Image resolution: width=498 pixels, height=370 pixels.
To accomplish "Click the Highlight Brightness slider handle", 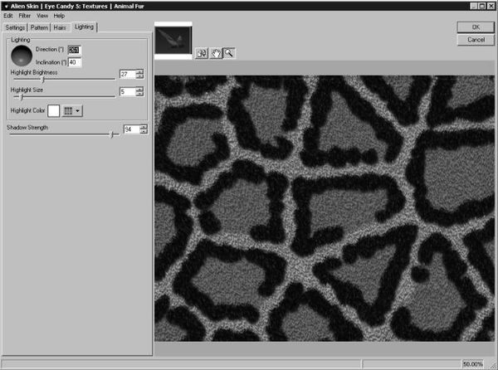I will 43,80.
